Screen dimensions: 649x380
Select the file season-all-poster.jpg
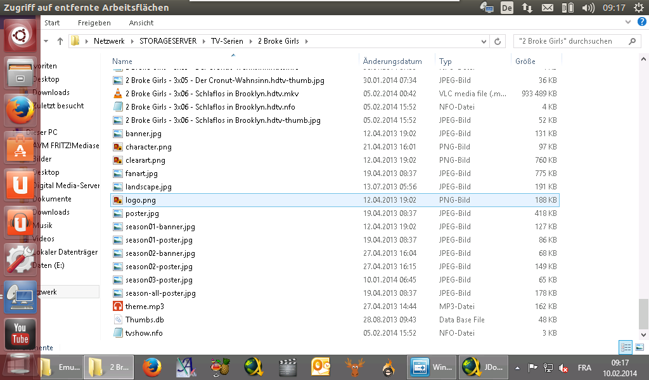pos(160,293)
